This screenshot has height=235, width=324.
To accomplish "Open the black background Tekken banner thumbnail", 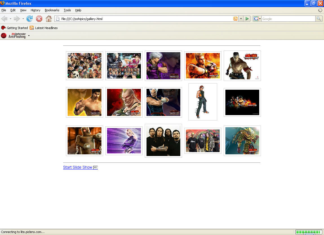I will [x=242, y=102].
